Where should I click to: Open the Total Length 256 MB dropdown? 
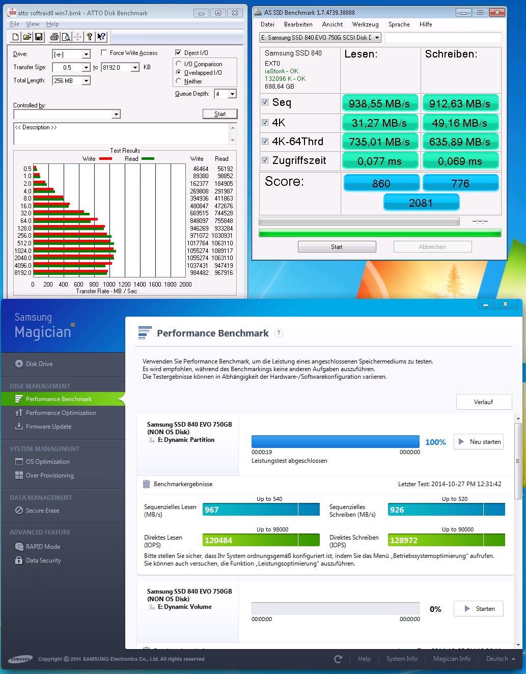coord(86,80)
